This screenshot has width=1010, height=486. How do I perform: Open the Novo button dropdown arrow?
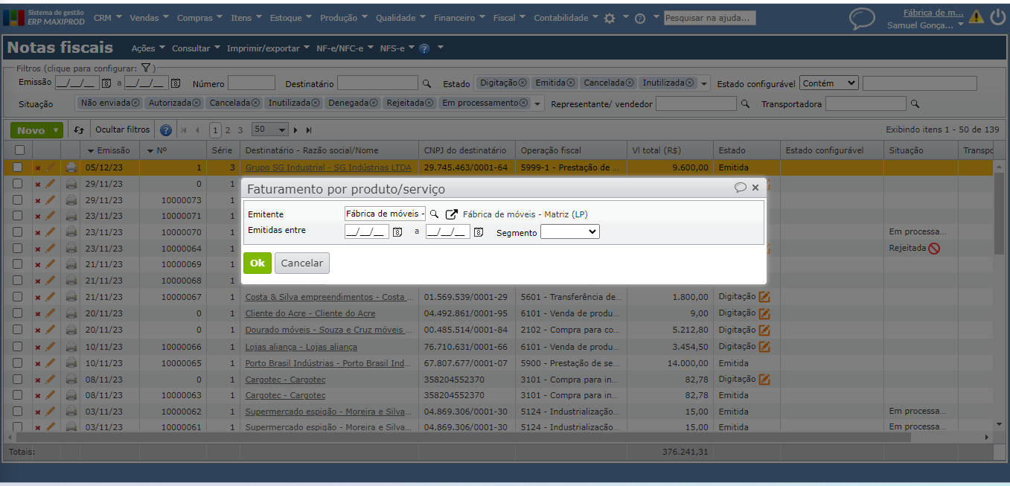[x=57, y=130]
